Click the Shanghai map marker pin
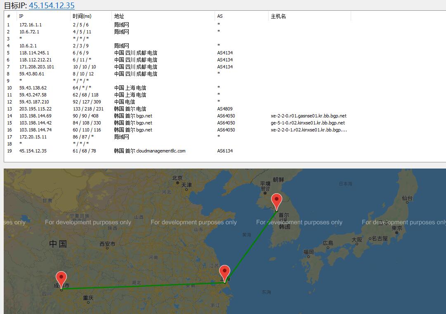 pos(225,273)
